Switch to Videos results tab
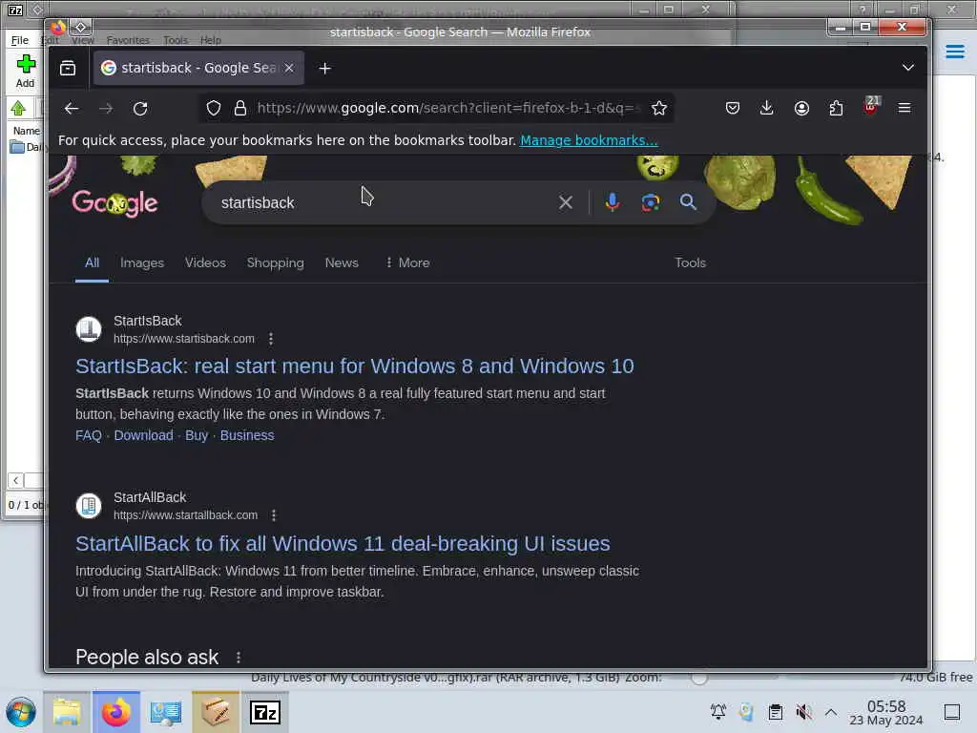The image size is (977, 733). (x=205, y=263)
